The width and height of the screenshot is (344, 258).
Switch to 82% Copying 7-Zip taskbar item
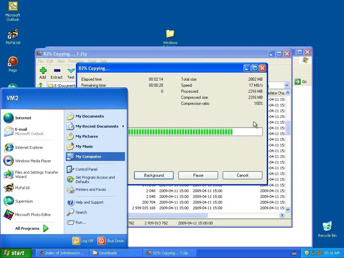pos(170,253)
